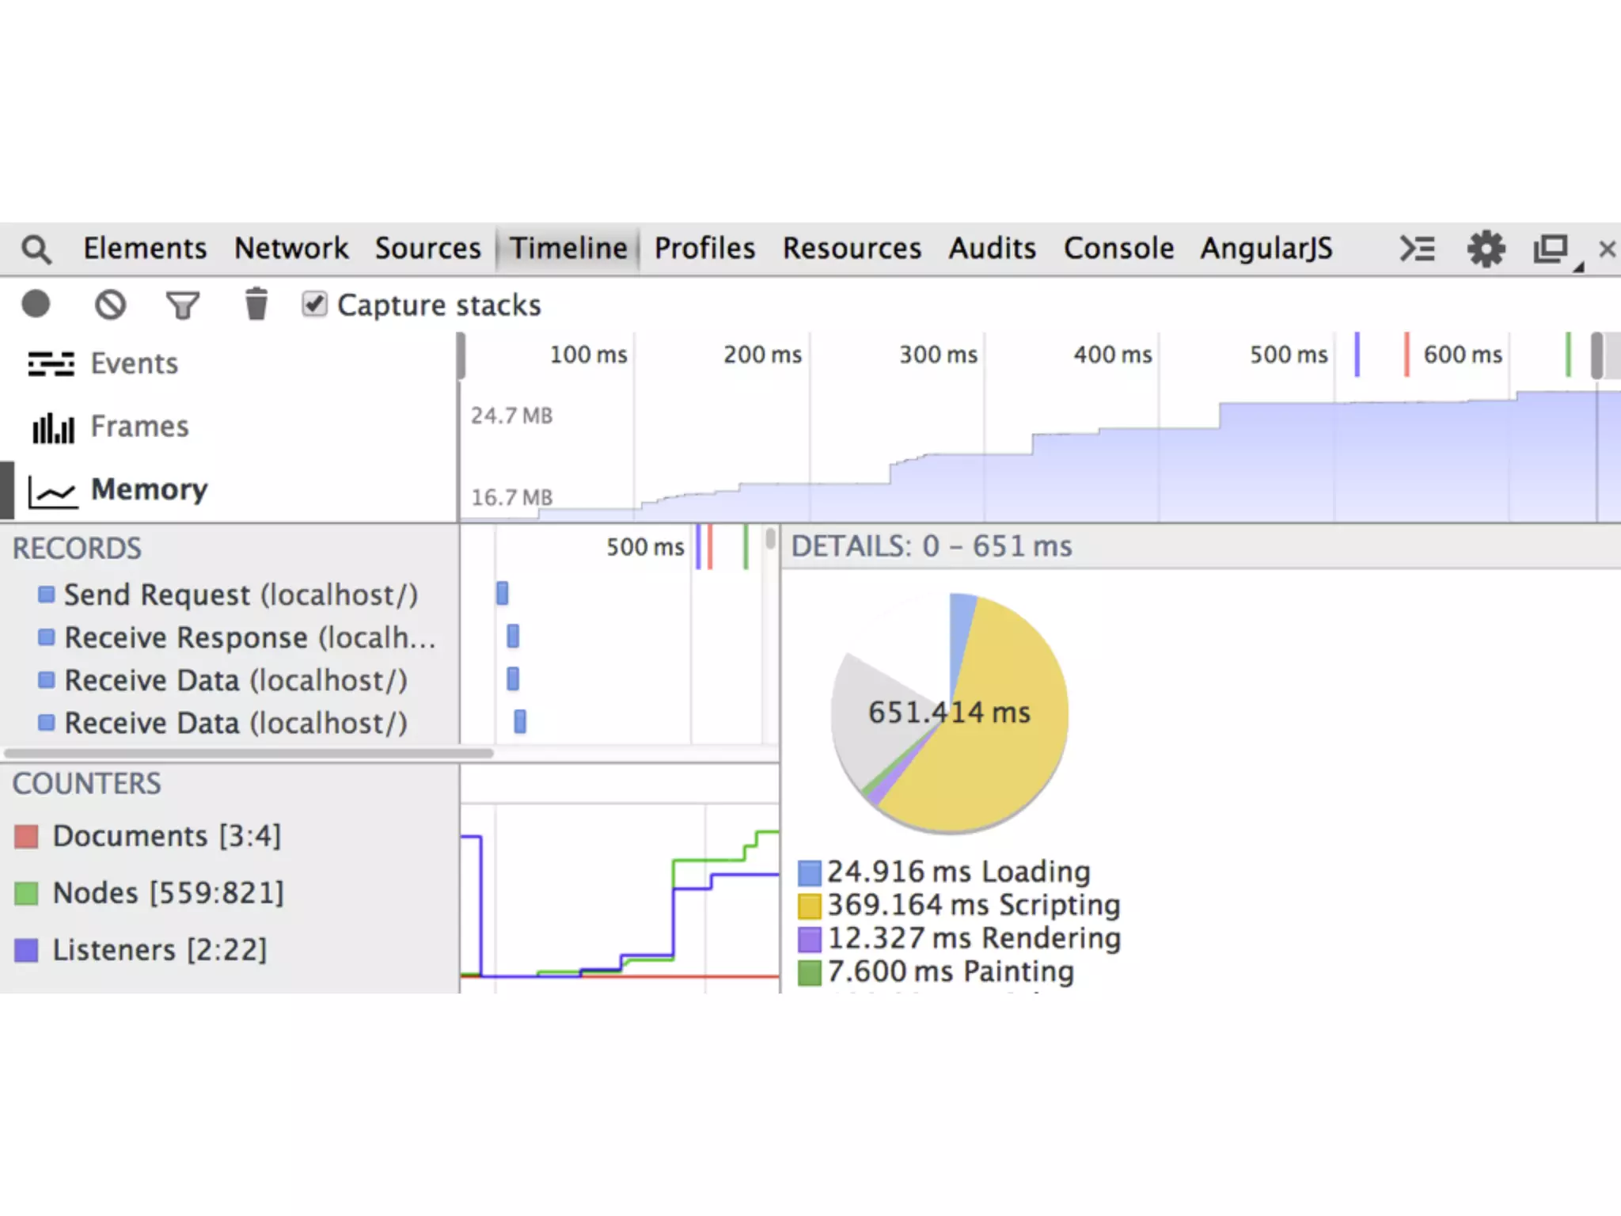Click the right overview window handle
This screenshot has height=1216, width=1621.
click(1596, 355)
